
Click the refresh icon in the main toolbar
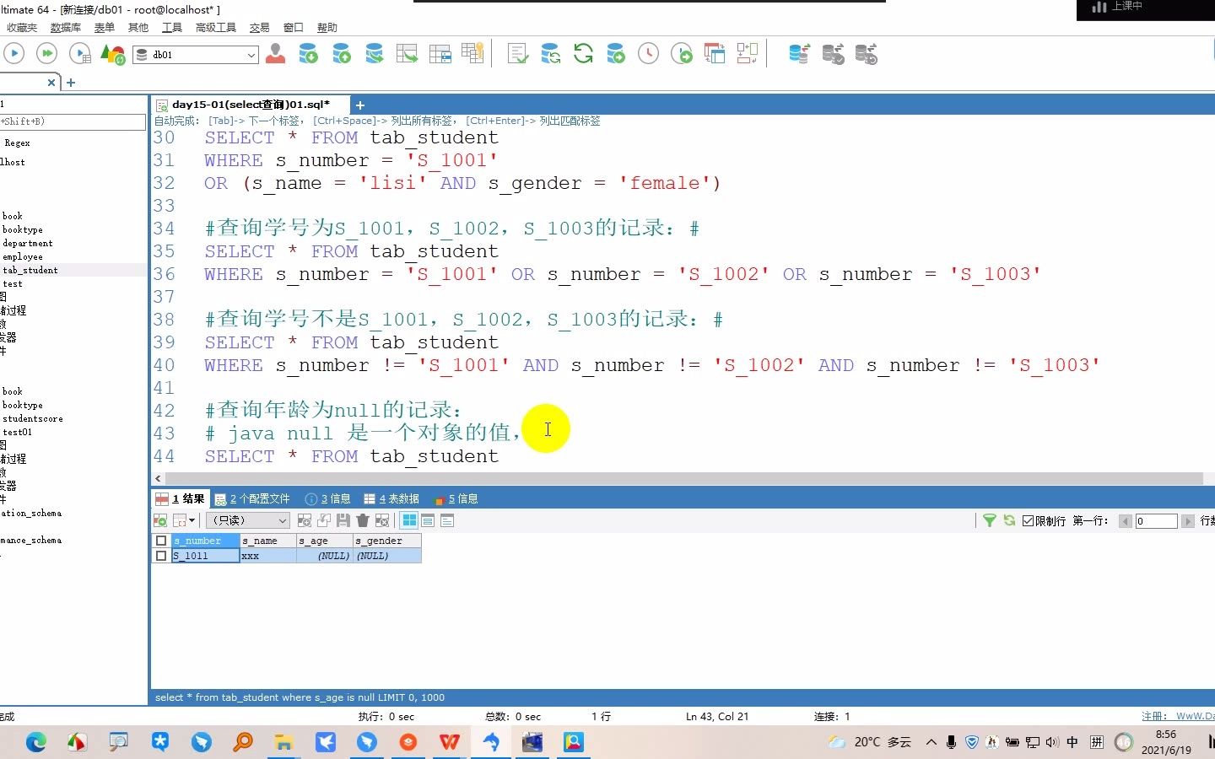(x=583, y=53)
